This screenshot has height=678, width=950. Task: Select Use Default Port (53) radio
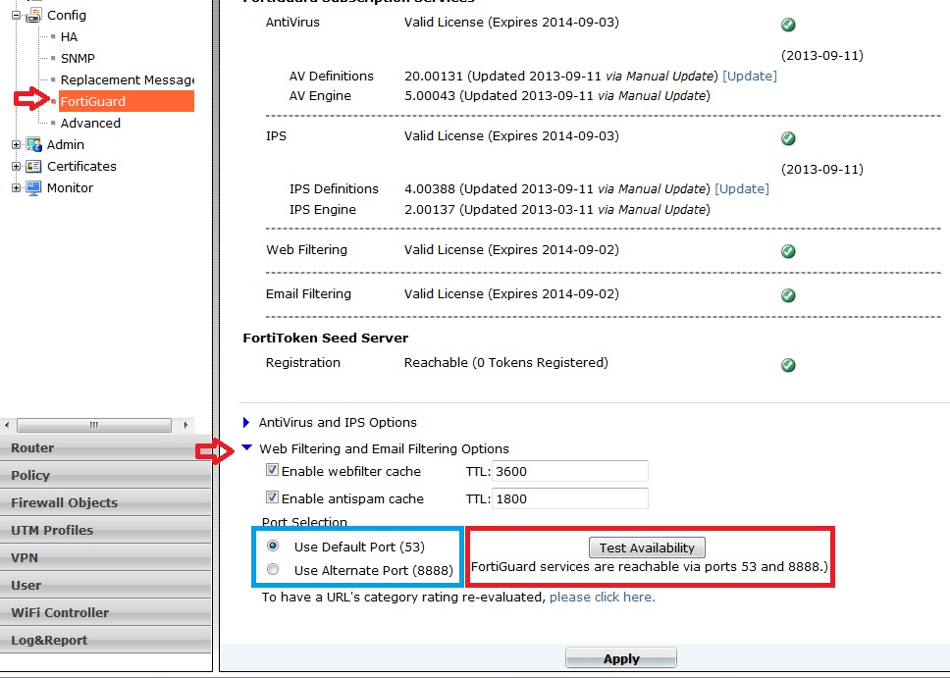click(273, 546)
